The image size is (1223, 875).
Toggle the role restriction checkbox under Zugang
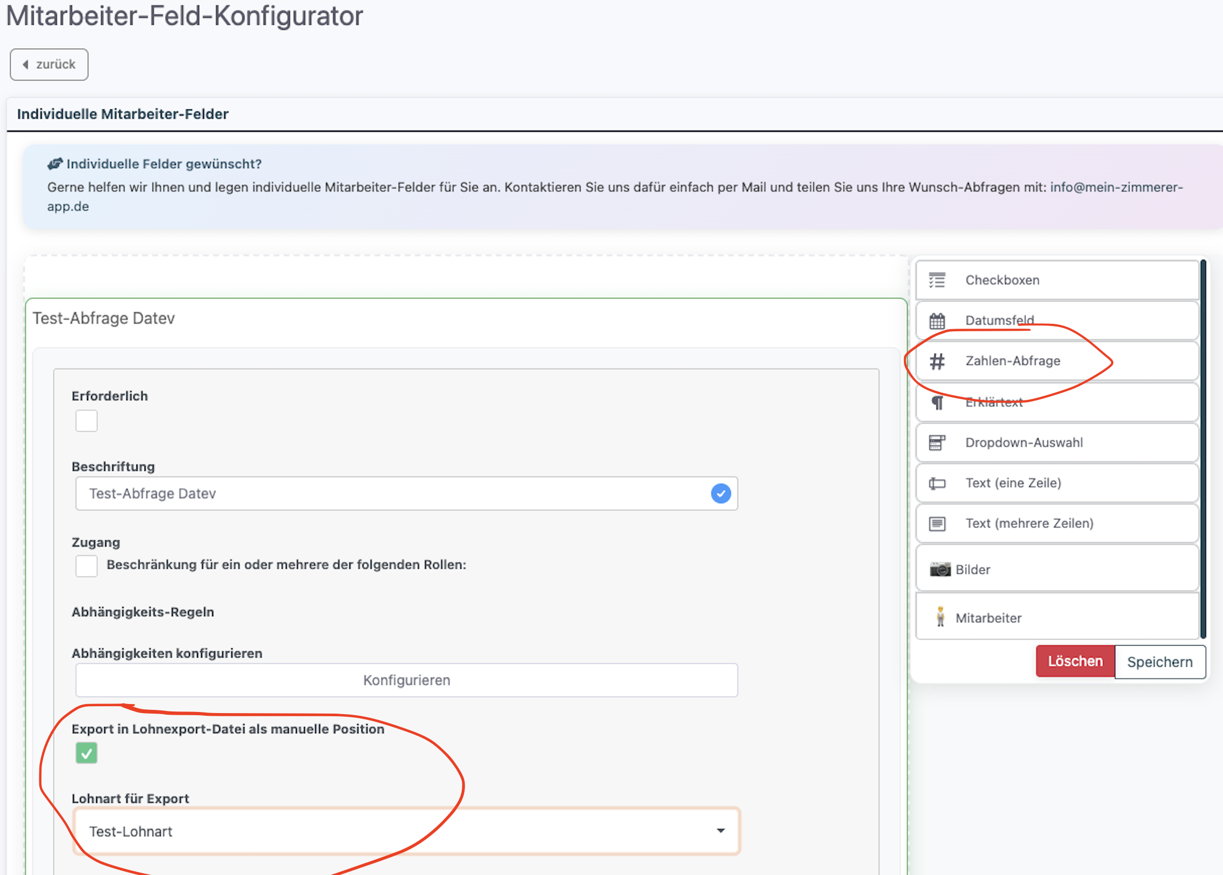(86, 566)
